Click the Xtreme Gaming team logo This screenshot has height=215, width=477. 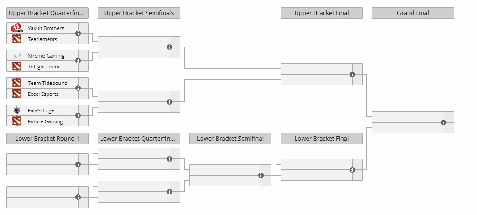coord(17,56)
